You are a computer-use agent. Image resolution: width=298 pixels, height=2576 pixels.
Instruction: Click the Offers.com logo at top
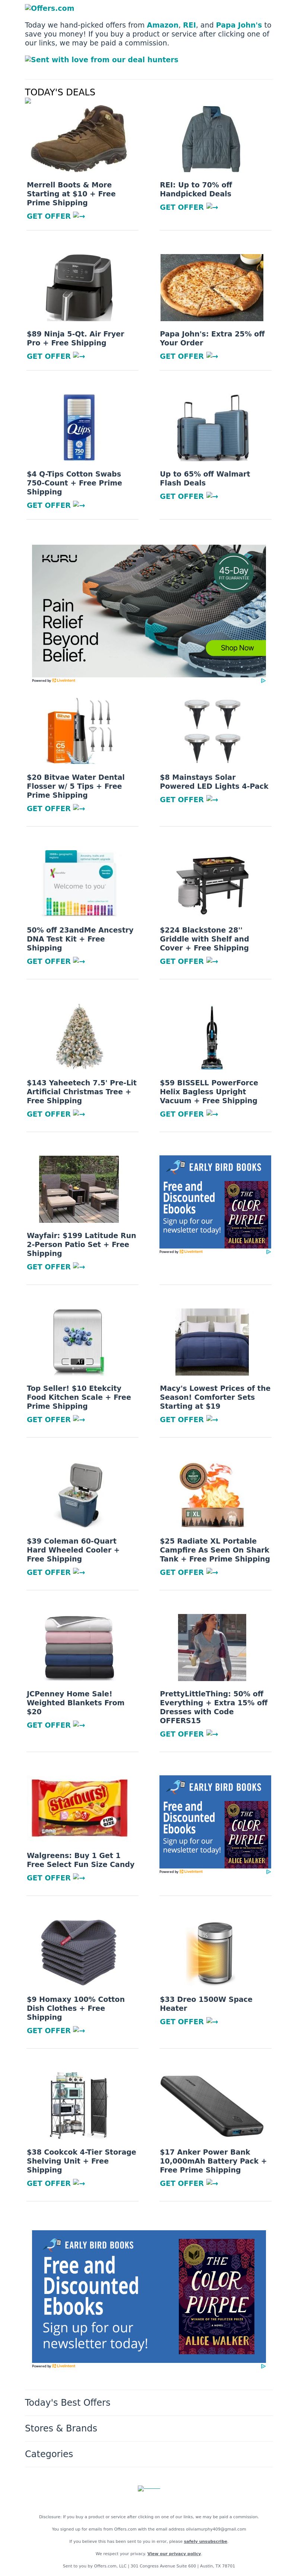click(x=49, y=8)
